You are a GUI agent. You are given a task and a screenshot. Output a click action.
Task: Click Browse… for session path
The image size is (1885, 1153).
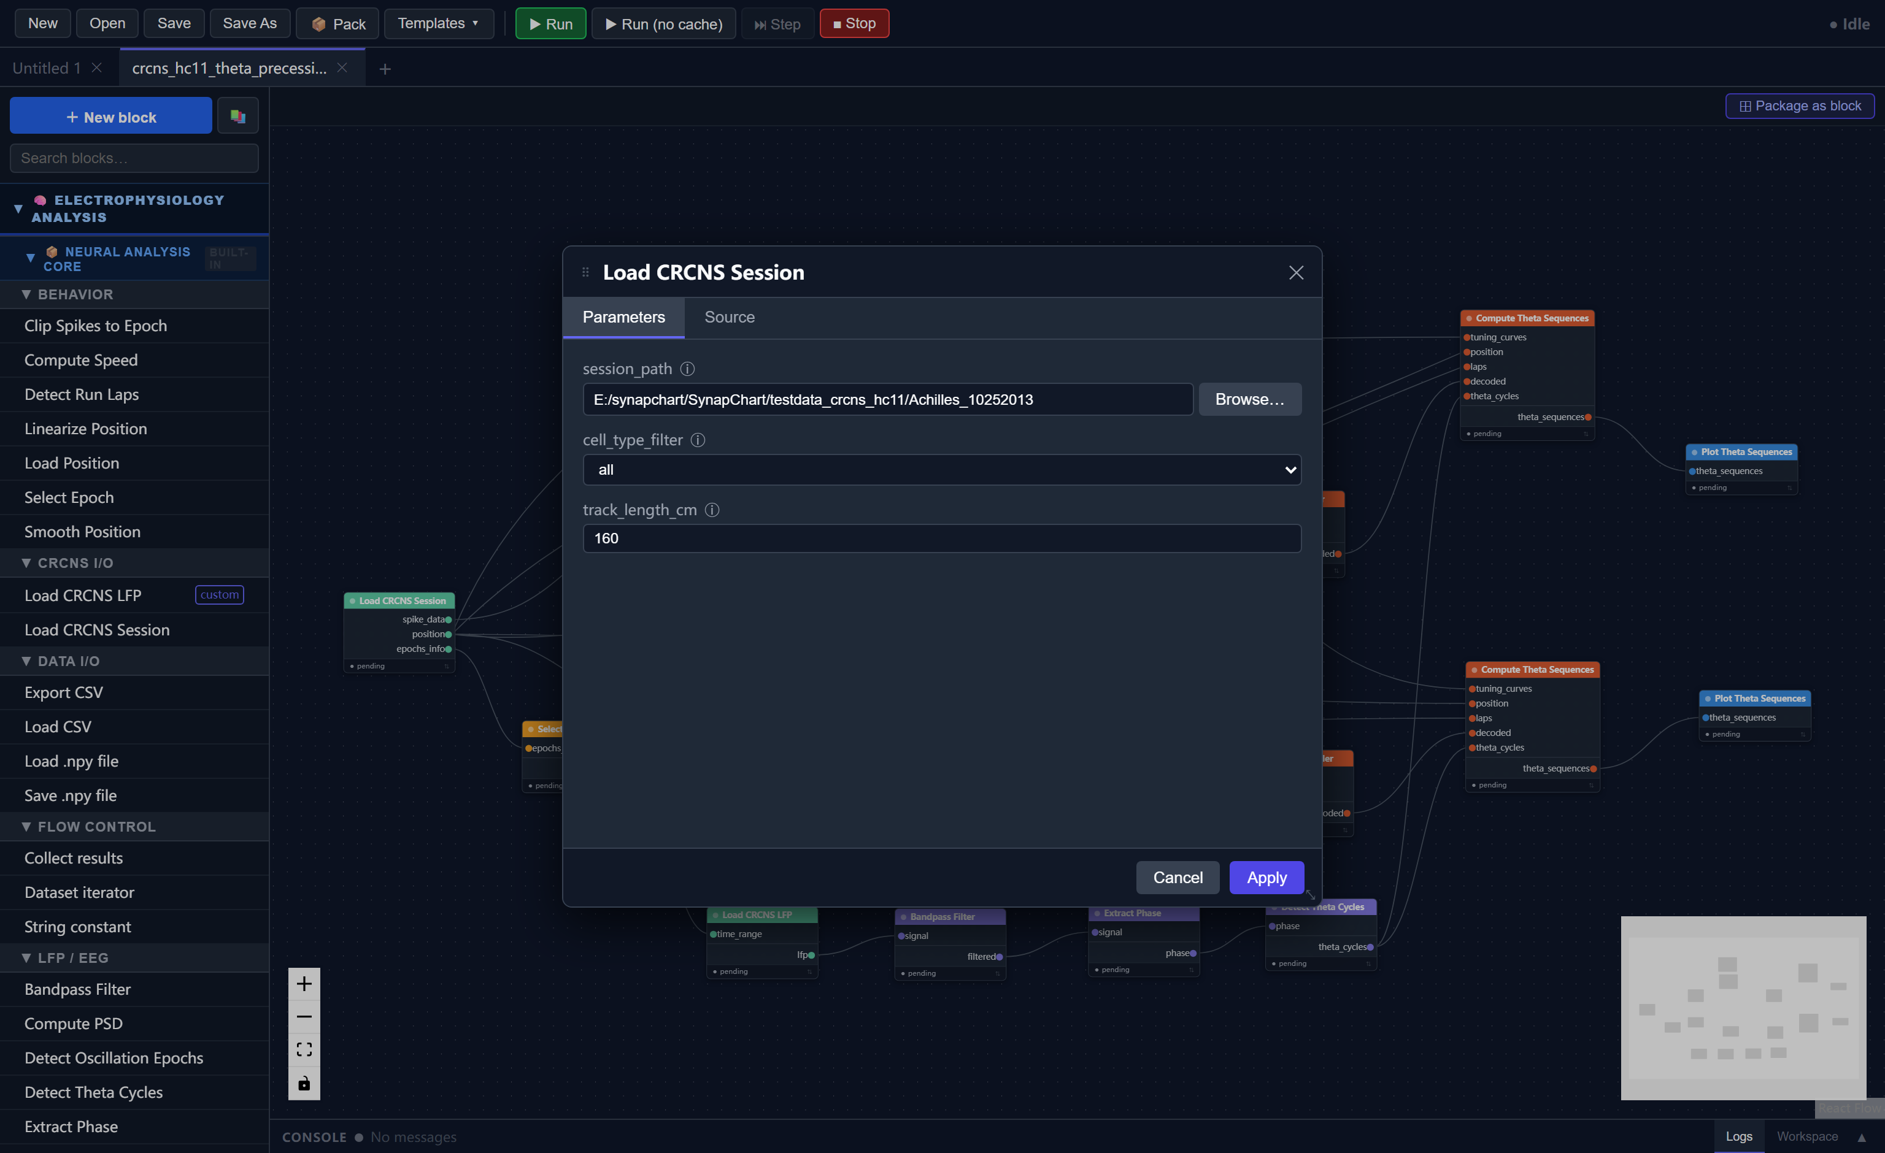tap(1249, 399)
